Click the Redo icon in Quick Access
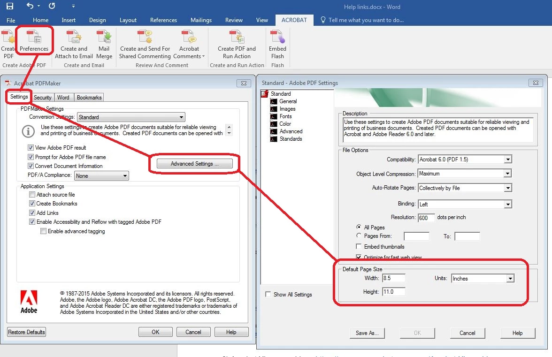This screenshot has height=357, width=552. [52, 6]
